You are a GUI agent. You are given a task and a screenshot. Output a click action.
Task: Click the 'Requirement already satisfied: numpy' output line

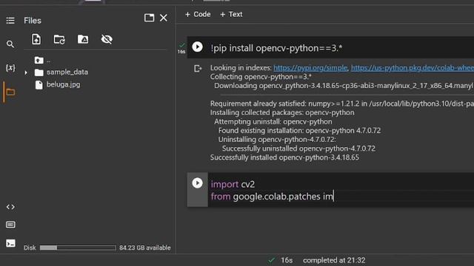click(342, 103)
